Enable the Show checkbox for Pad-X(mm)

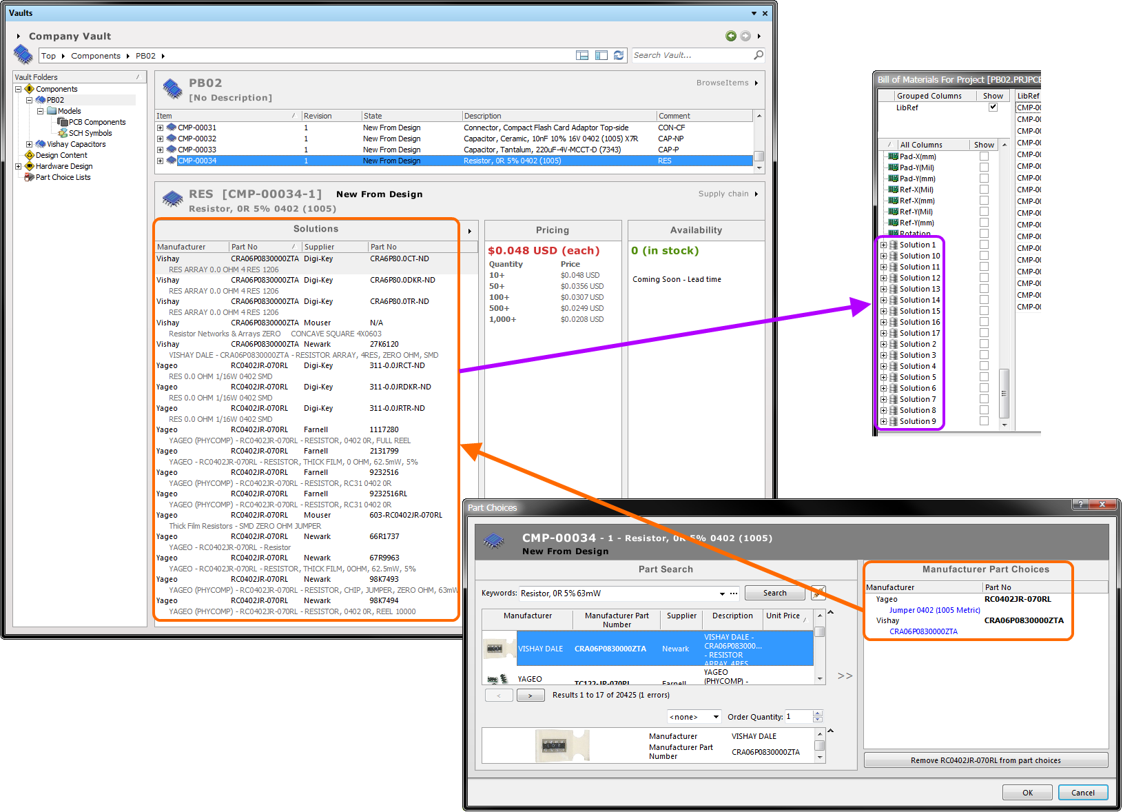[984, 156]
